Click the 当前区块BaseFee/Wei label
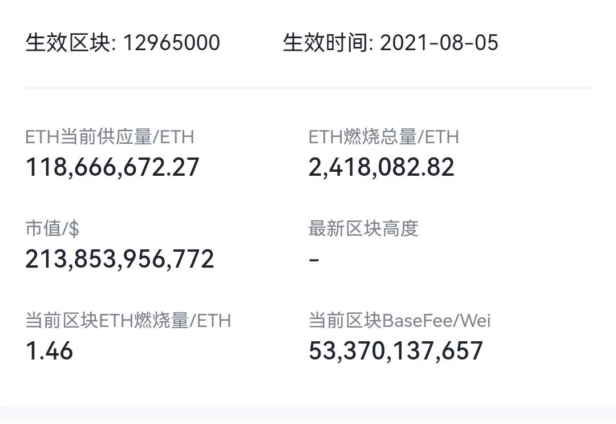 (399, 320)
